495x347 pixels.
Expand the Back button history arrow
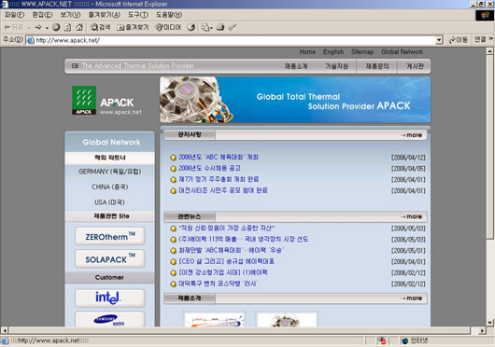click(29, 28)
